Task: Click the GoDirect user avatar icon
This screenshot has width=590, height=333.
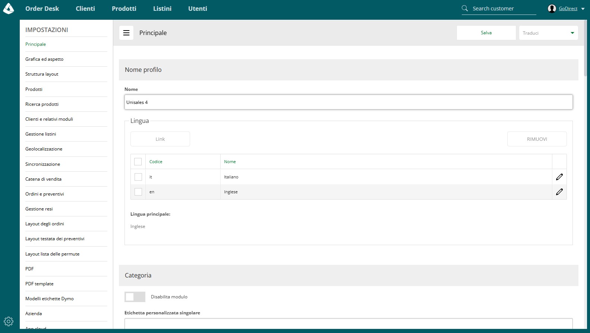Action: pos(552,9)
